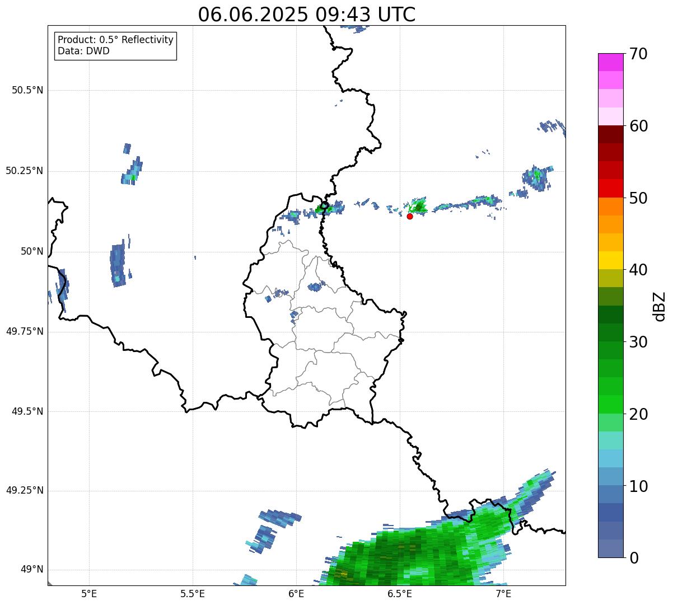673x605 pixels.
Task: Click the 6°E longitude label
Action: [x=296, y=593]
